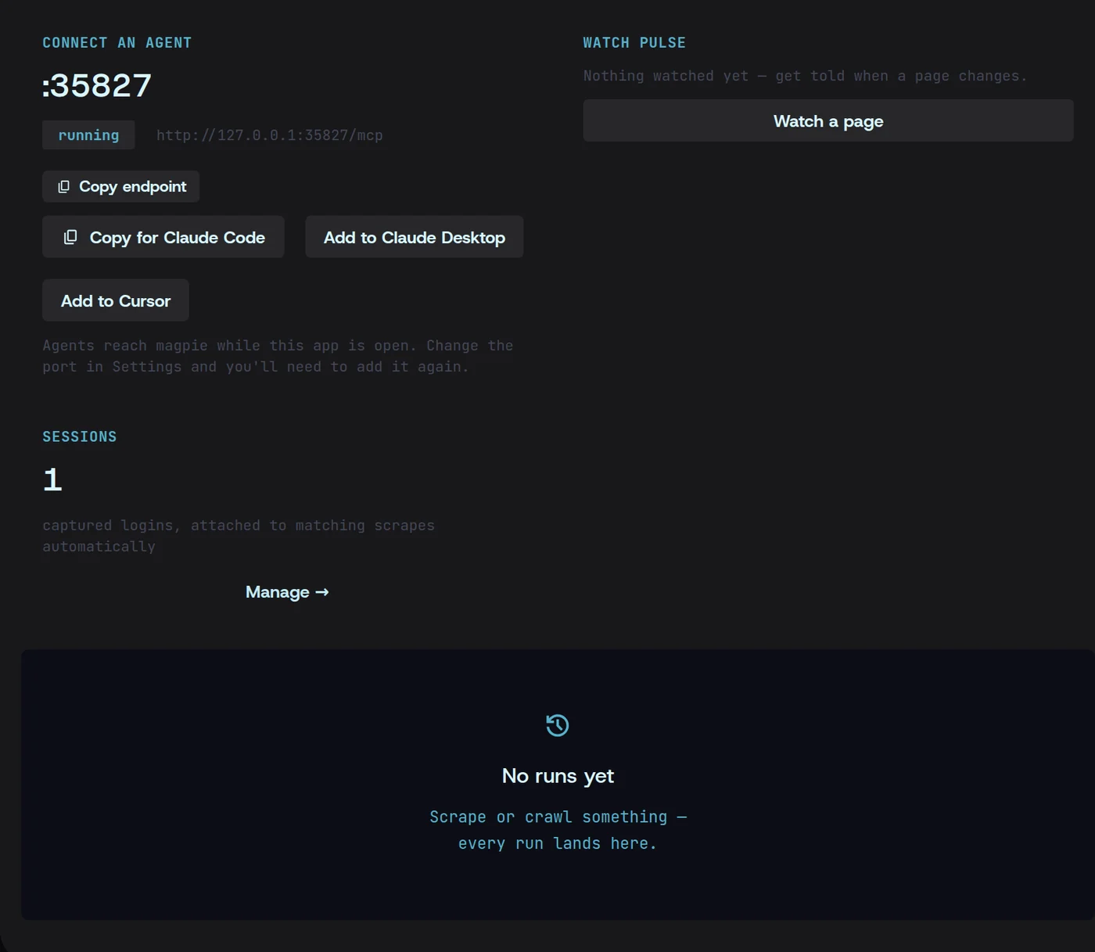Image resolution: width=1095 pixels, height=952 pixels.
Task: Start watching with Watch a page
Action: (x=828, y=120)
